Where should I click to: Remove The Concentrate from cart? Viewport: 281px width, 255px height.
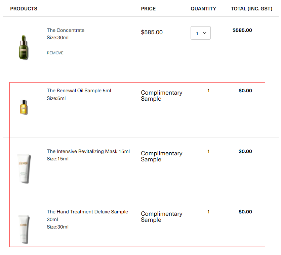[55, 53]
